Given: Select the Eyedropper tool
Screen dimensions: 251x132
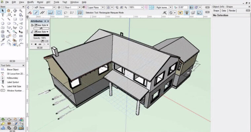Looking at the screenshot, I should click(x=9, y=32).
